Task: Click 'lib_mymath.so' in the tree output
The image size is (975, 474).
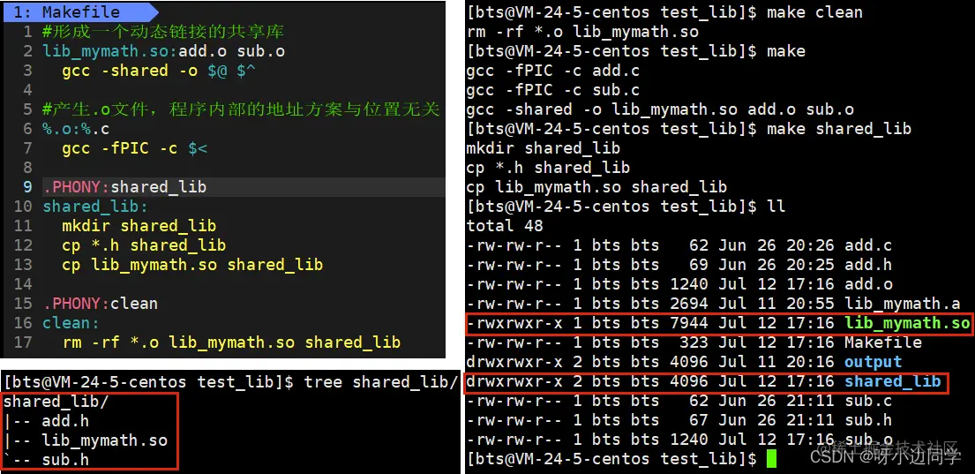Action: pyautogui.click(x=104, y=440)
